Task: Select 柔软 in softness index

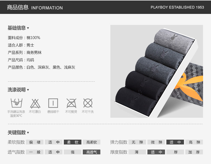Action: tap(73, 142)
